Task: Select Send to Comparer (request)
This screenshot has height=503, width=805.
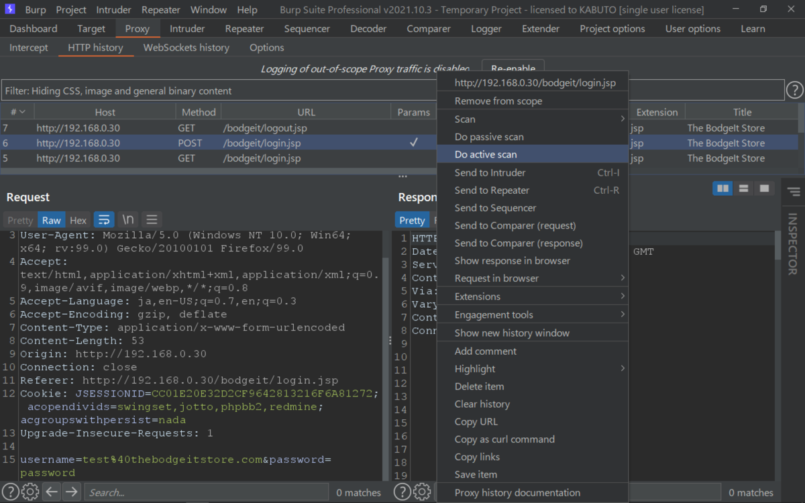Action: pyautogui.click(x=533, y=225)
